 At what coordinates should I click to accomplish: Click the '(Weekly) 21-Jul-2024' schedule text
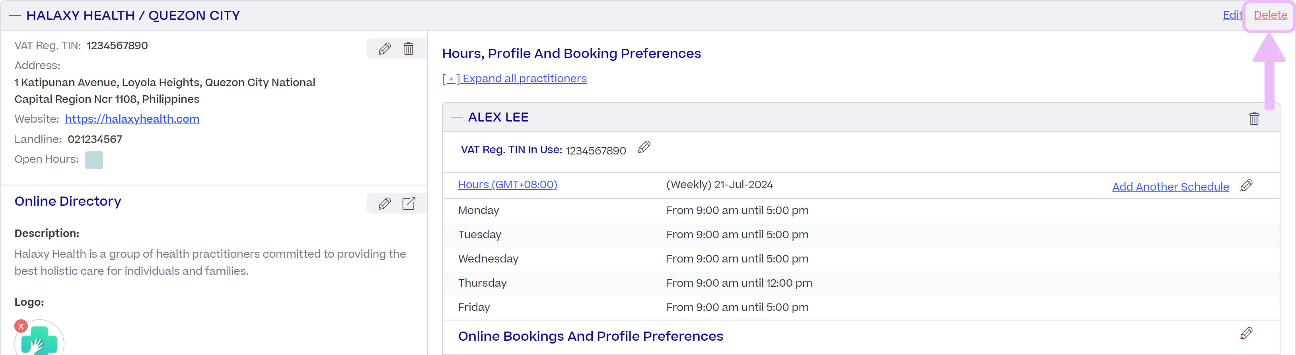[x=720, y=184]
